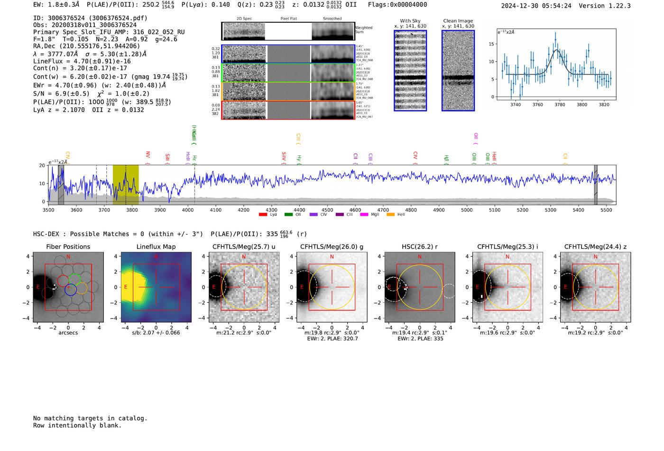Click the CIV violet legend swatch
The height and width of the screenshot is (451, 664).
point(314,215)
